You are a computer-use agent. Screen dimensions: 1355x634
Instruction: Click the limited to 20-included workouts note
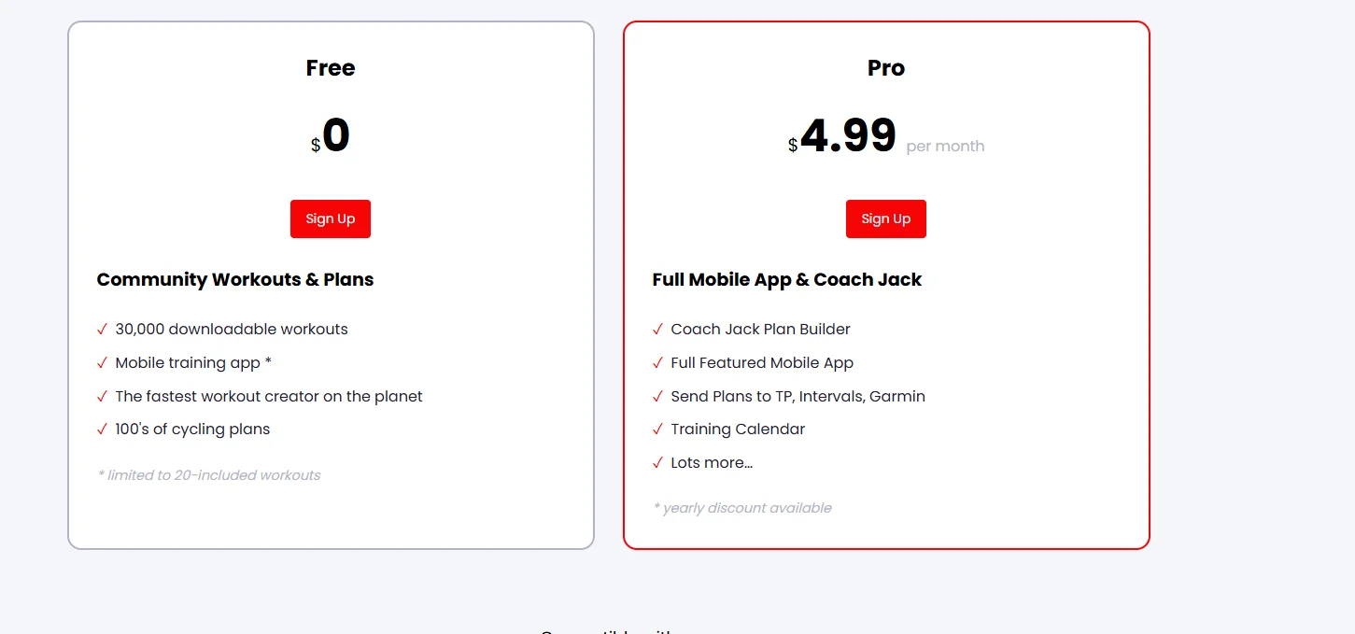[x=209, y=475]
